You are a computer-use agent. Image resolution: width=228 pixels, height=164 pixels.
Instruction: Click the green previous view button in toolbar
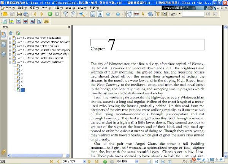click(x=50, y=14)
